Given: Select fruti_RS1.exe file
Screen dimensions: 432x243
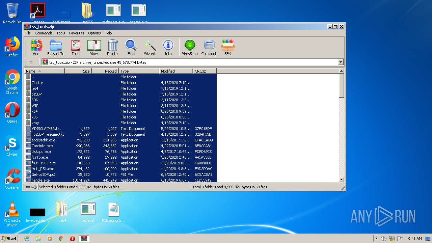Looking at the screenshot, I should point(120,169).
